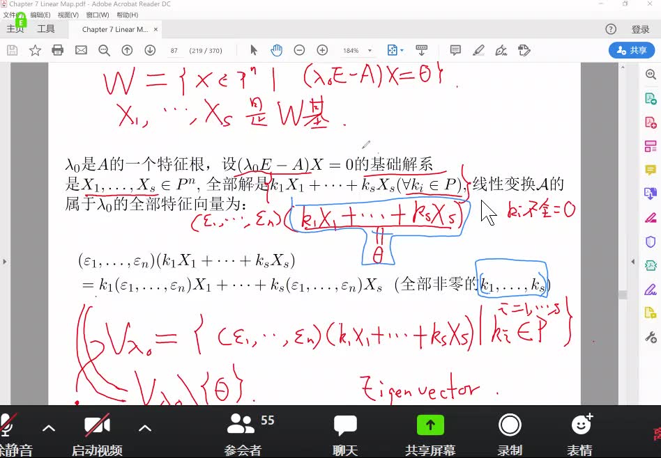Zoom in with the plus button

(321, 50)
